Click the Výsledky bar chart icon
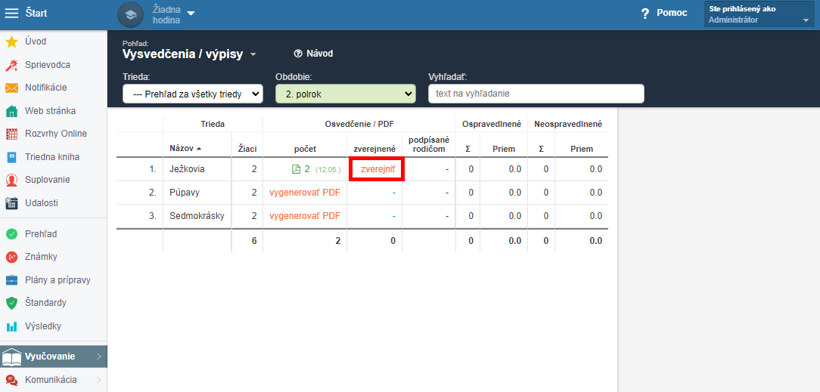Image resolution: width=820 pixels, height=392 pixels. tap(11, 327)
